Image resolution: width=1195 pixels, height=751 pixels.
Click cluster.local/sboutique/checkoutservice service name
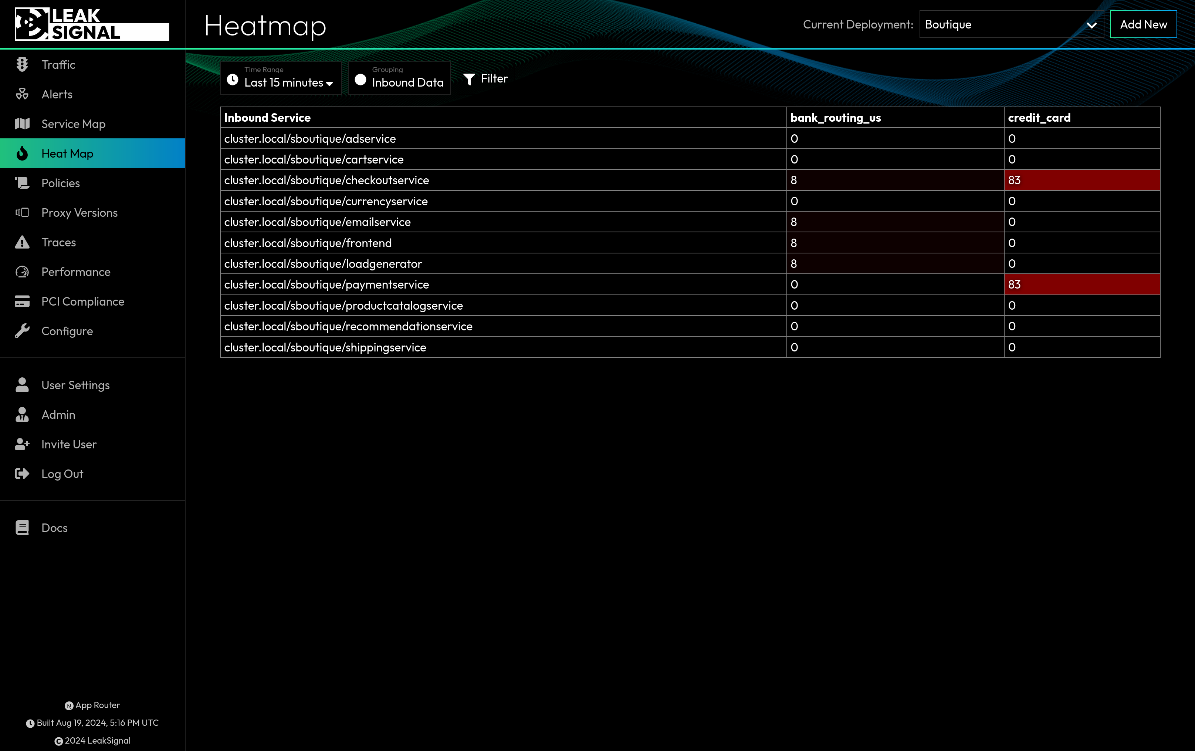(326, 180)
